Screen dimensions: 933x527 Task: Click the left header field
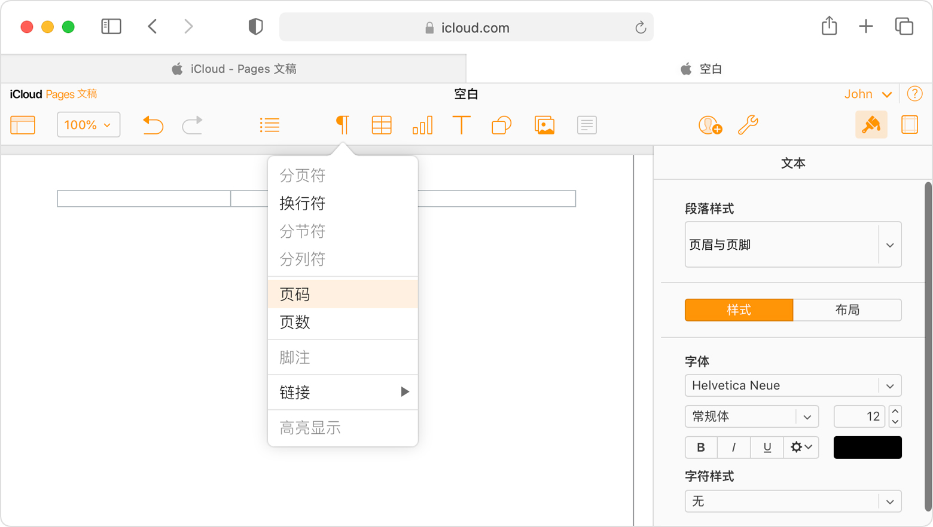pyautogui.click(x=144, y=198)
